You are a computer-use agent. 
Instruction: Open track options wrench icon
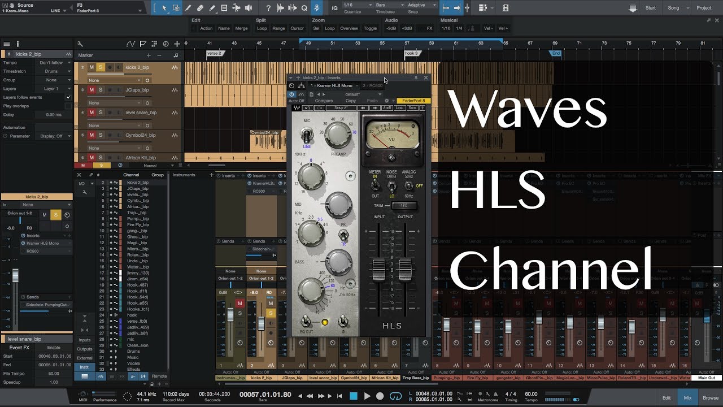click(80, 44)
